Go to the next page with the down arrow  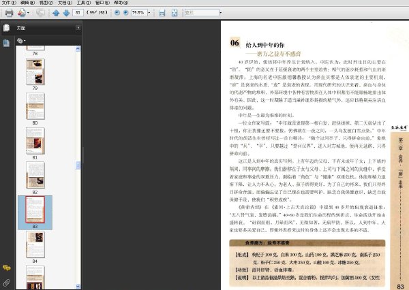pos(66,13)
